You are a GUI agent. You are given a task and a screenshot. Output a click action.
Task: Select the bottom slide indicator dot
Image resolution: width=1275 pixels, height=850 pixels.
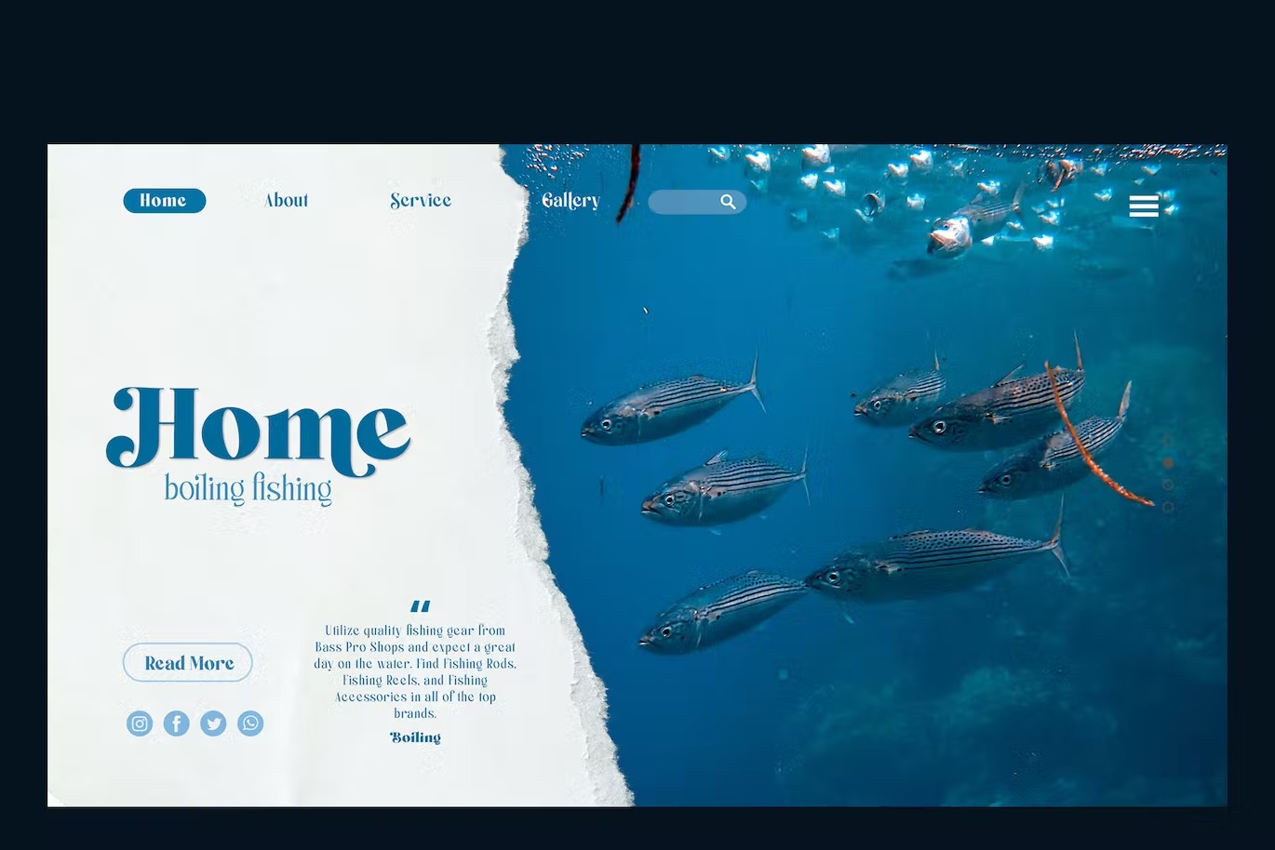click(x=1168, y=507)
